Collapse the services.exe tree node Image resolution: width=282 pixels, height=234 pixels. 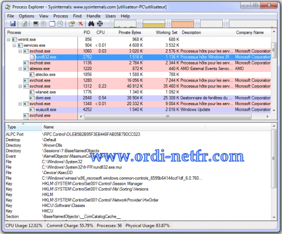pyautogui.click(x=14, y=45)
